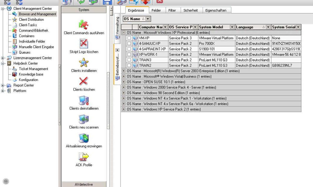Click the client icon of row XP-WORK-1

coord(135,54)
